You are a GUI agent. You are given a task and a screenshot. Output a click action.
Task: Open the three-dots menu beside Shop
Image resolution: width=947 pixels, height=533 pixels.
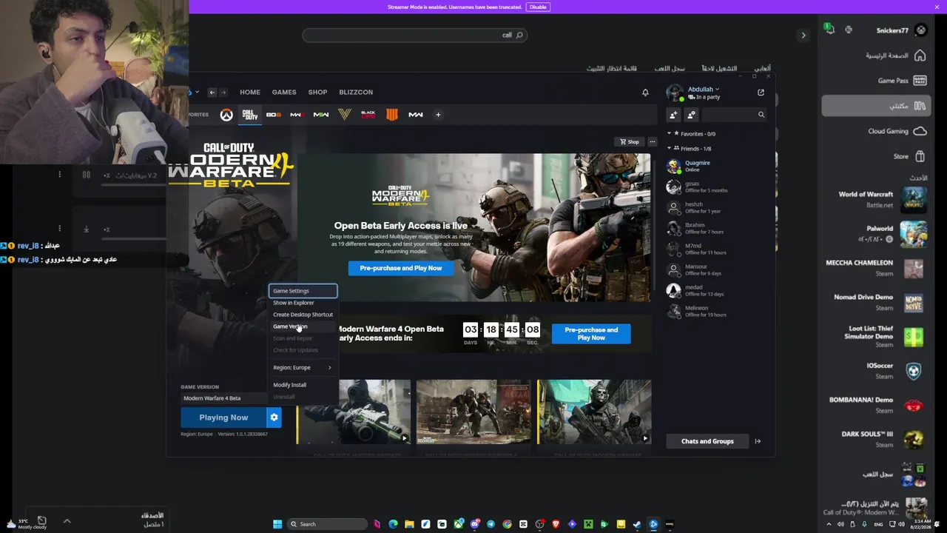coord(652,142)
